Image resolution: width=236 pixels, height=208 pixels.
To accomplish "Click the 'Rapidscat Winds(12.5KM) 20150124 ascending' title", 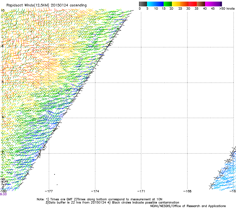I will pyautogui.click(x=46, y=5).
